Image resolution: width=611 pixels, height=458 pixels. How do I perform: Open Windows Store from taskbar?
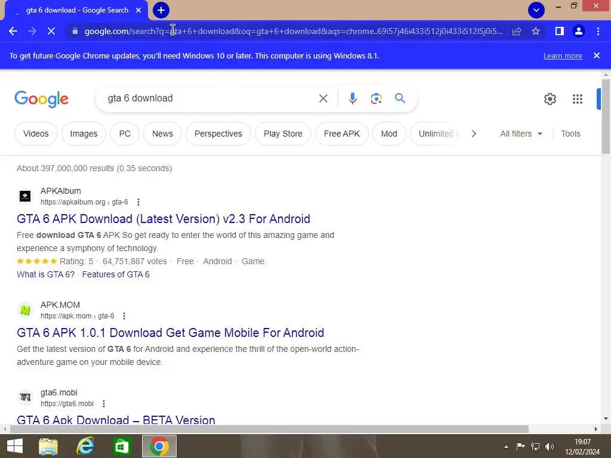click(122, 446)
